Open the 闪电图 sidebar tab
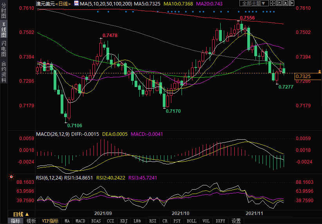Image resolution: width=322 pixels, height=224 pixels. pos(4,48)
